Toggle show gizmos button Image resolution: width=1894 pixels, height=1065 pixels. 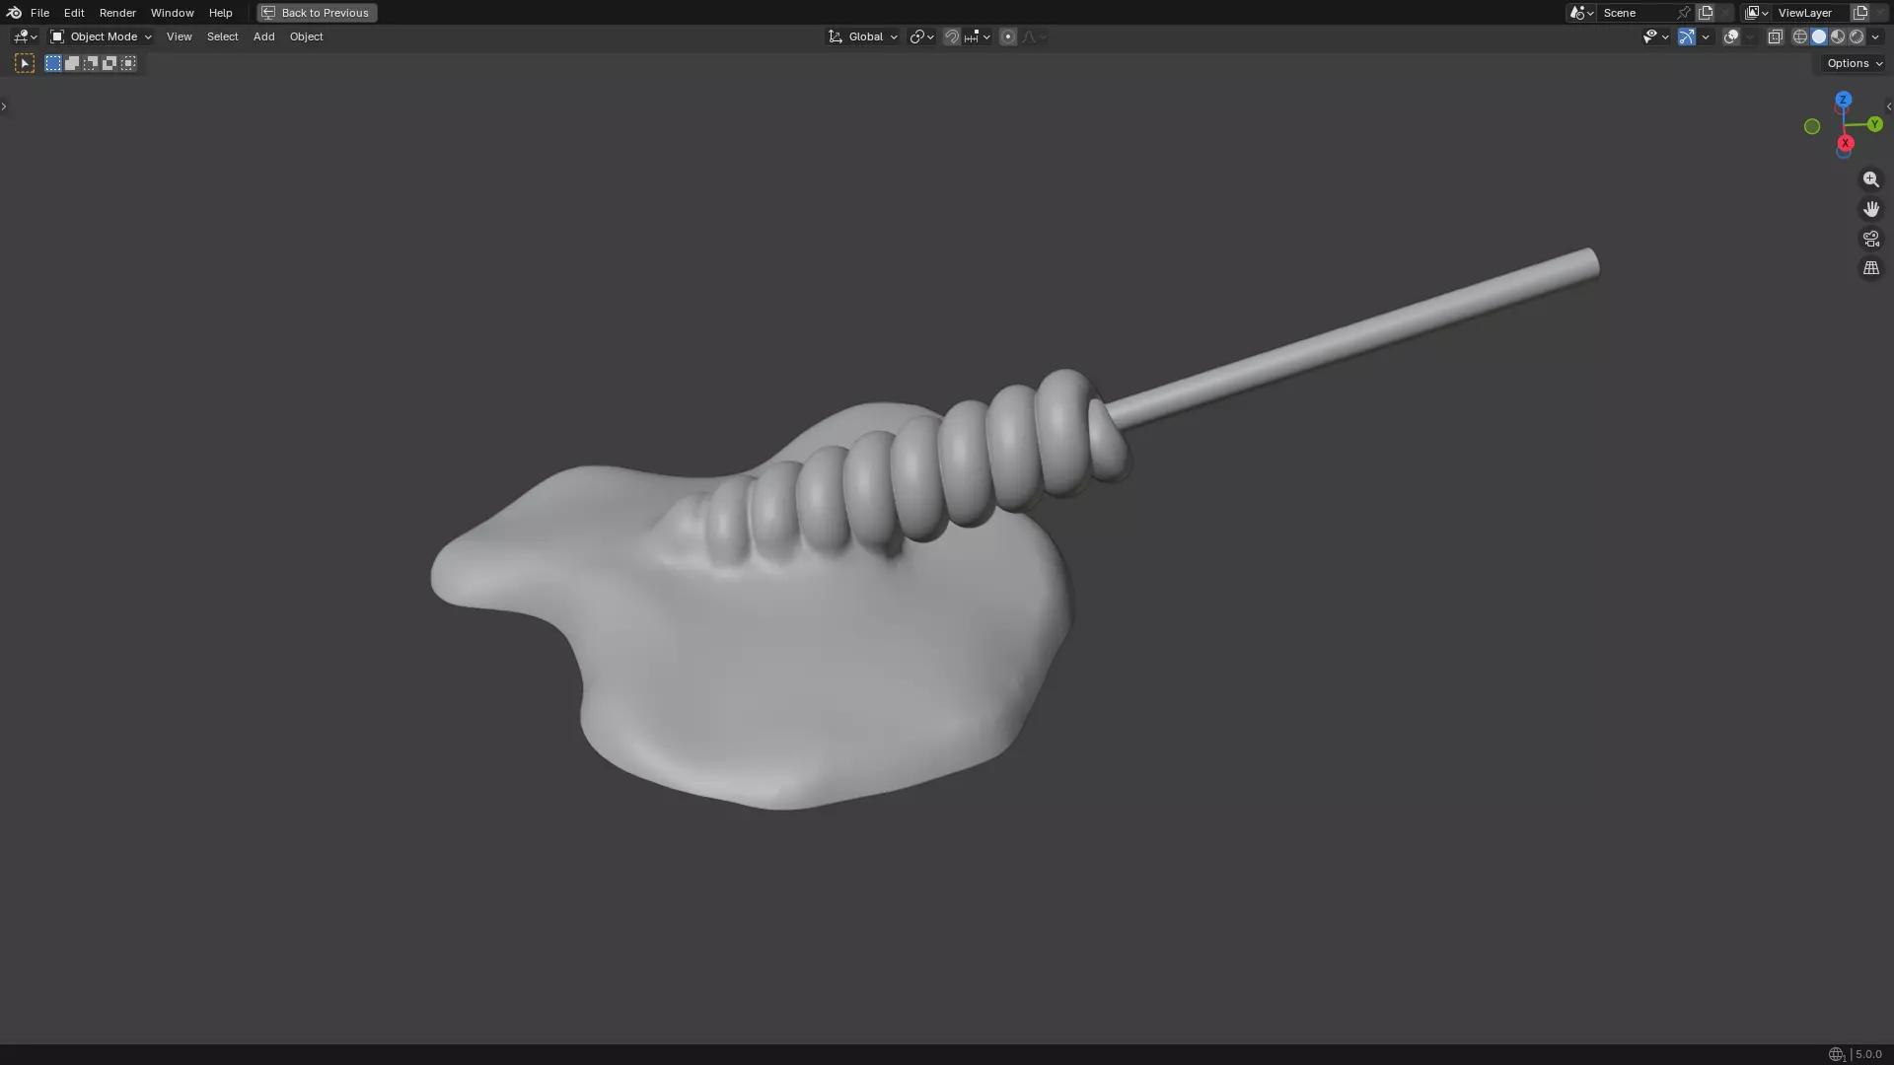click(1687, 36)
